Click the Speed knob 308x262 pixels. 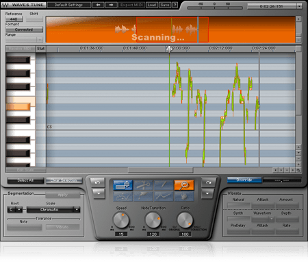click(121, 220)
